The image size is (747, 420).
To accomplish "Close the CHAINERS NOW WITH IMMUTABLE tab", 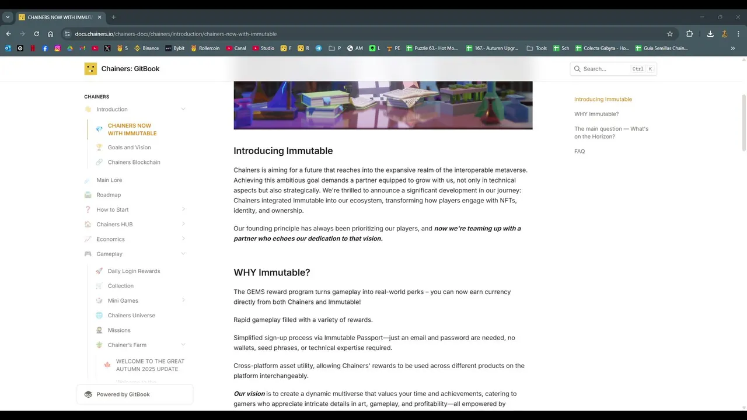I will click(x=100, y=17).
